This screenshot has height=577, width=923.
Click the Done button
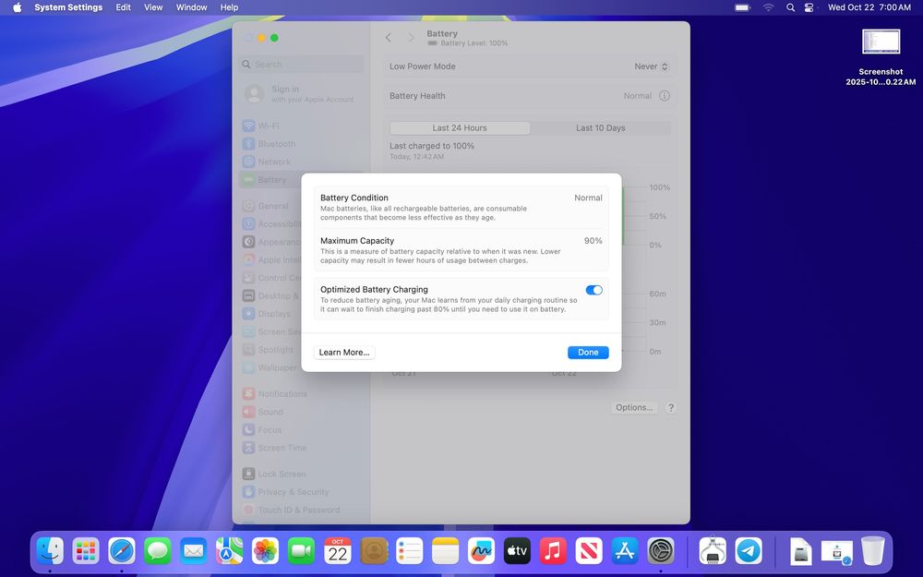click(588, 353)
